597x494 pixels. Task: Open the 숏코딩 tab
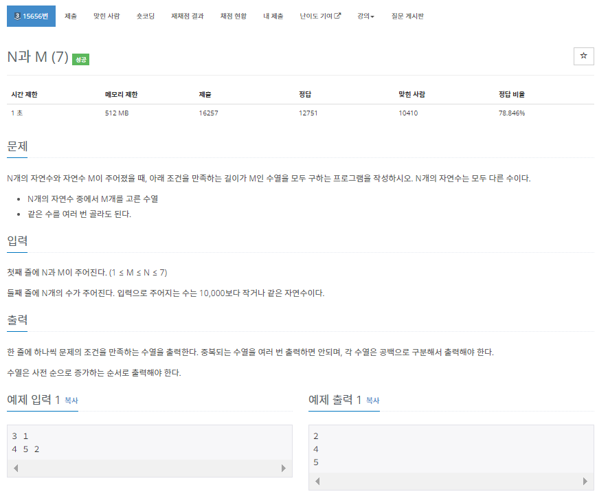pos(146,16)
